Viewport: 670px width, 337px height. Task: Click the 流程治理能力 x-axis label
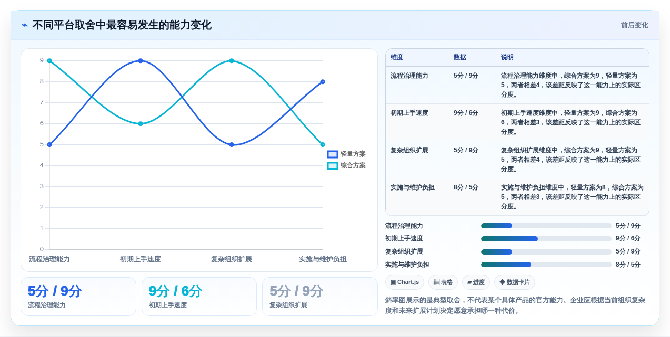[x=49, y=259]
